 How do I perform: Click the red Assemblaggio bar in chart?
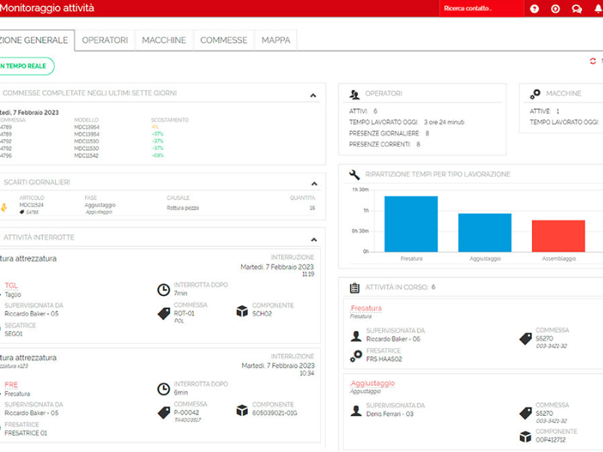point(559,235)
